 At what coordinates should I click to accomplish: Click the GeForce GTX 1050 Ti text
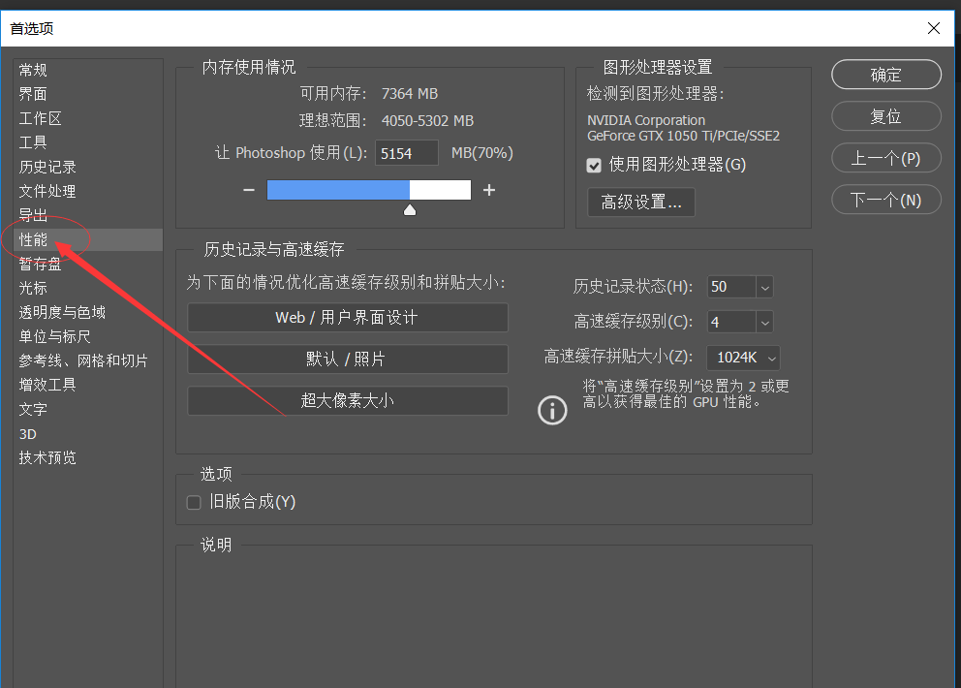(683, 136)
